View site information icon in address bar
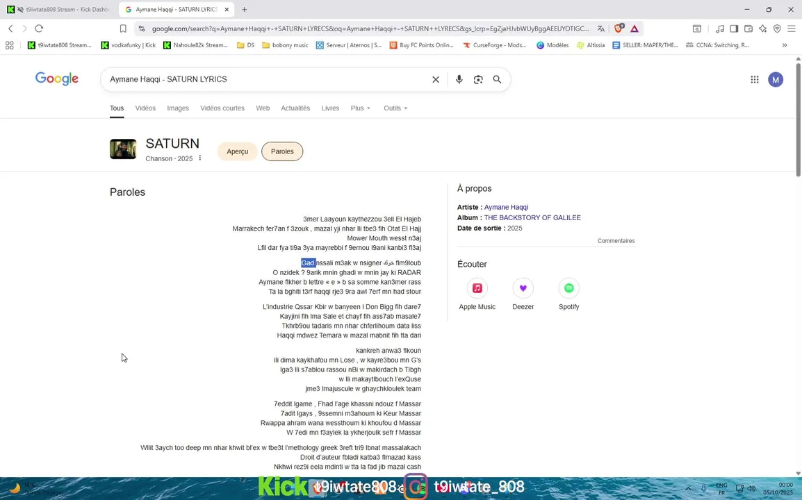 point(142,28)
